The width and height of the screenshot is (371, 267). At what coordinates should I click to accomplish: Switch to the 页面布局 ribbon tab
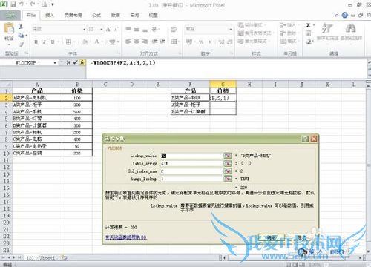pos(73,16)
